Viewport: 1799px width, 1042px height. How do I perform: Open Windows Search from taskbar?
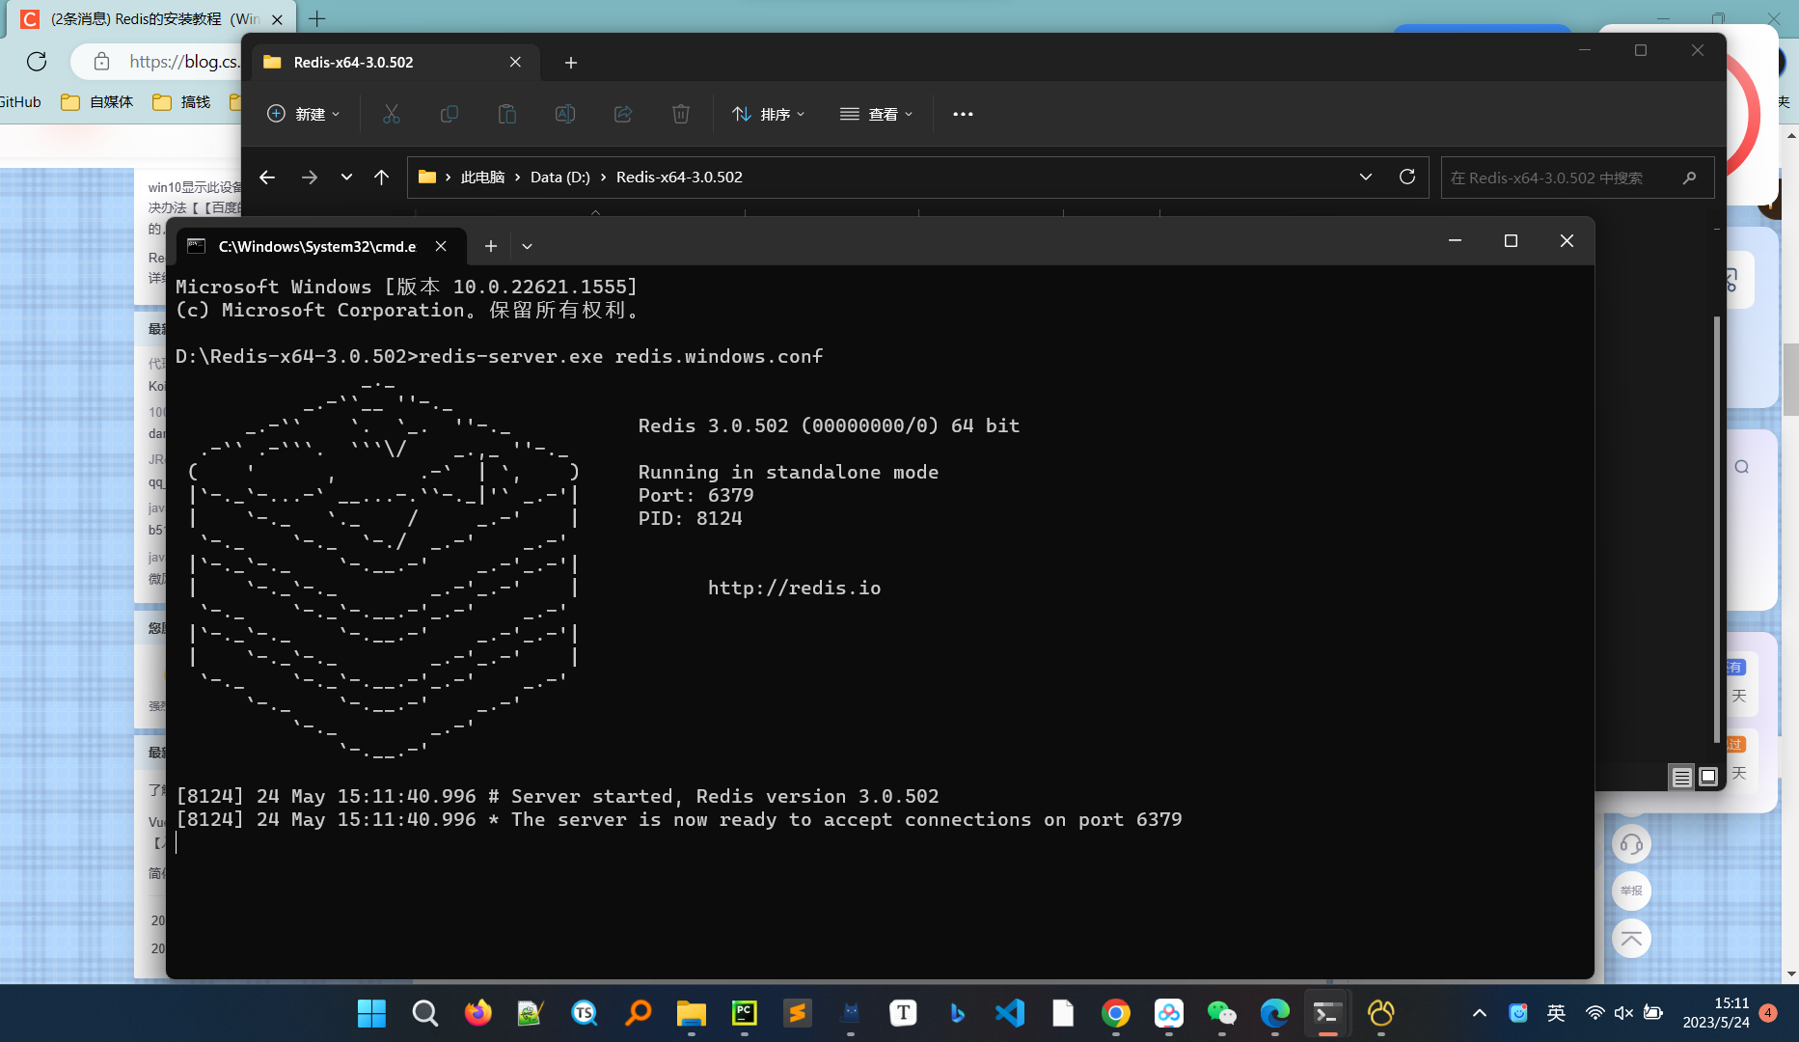(424, 1014)
